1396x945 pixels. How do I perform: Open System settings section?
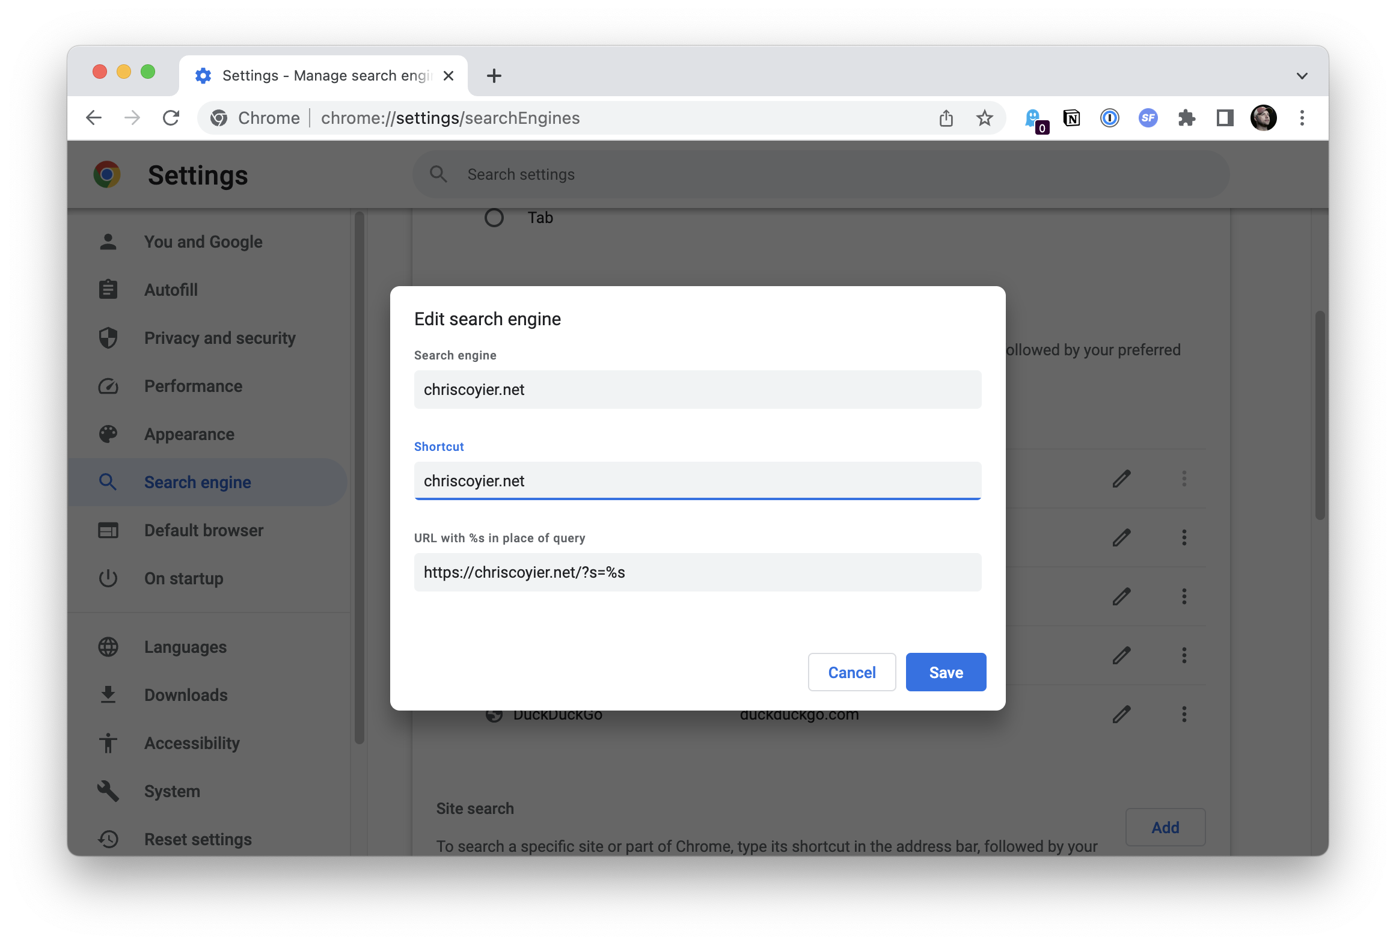(208, 791)
